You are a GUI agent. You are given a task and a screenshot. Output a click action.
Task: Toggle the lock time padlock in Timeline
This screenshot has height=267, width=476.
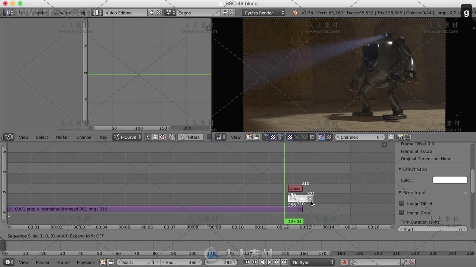(111, 262)
